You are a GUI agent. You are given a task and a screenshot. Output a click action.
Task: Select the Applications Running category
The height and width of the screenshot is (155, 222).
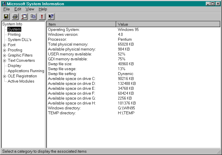tap(26, 71)
